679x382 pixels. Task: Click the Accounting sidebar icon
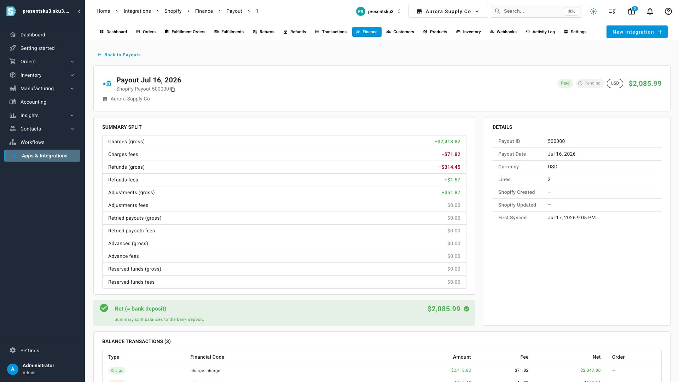[13, 102]
